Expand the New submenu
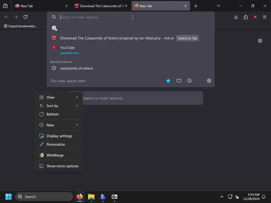 59,125
